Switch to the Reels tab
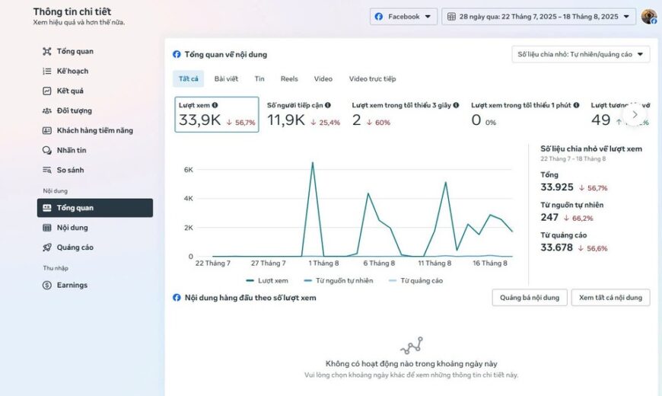 point(289,79)
